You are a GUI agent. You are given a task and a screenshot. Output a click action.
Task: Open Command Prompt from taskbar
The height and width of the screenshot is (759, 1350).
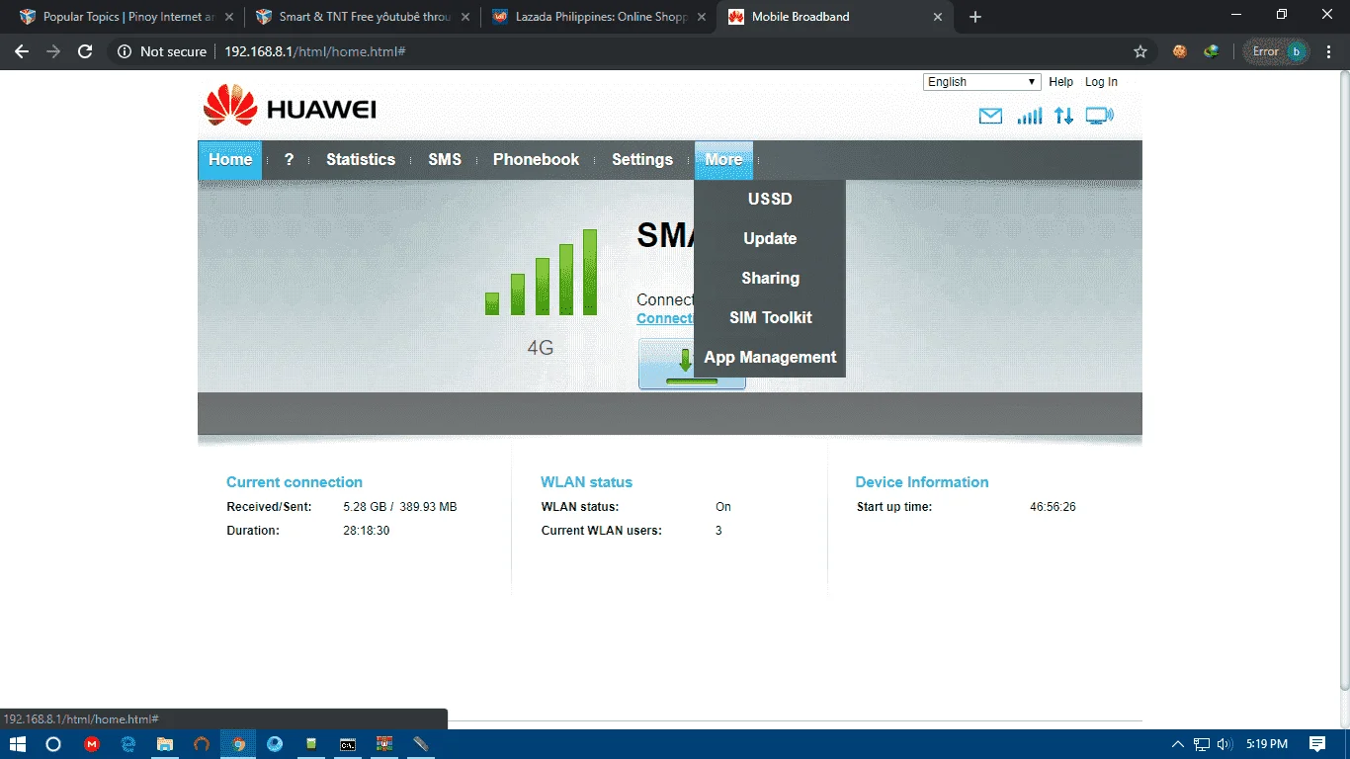tap(348, 744)
